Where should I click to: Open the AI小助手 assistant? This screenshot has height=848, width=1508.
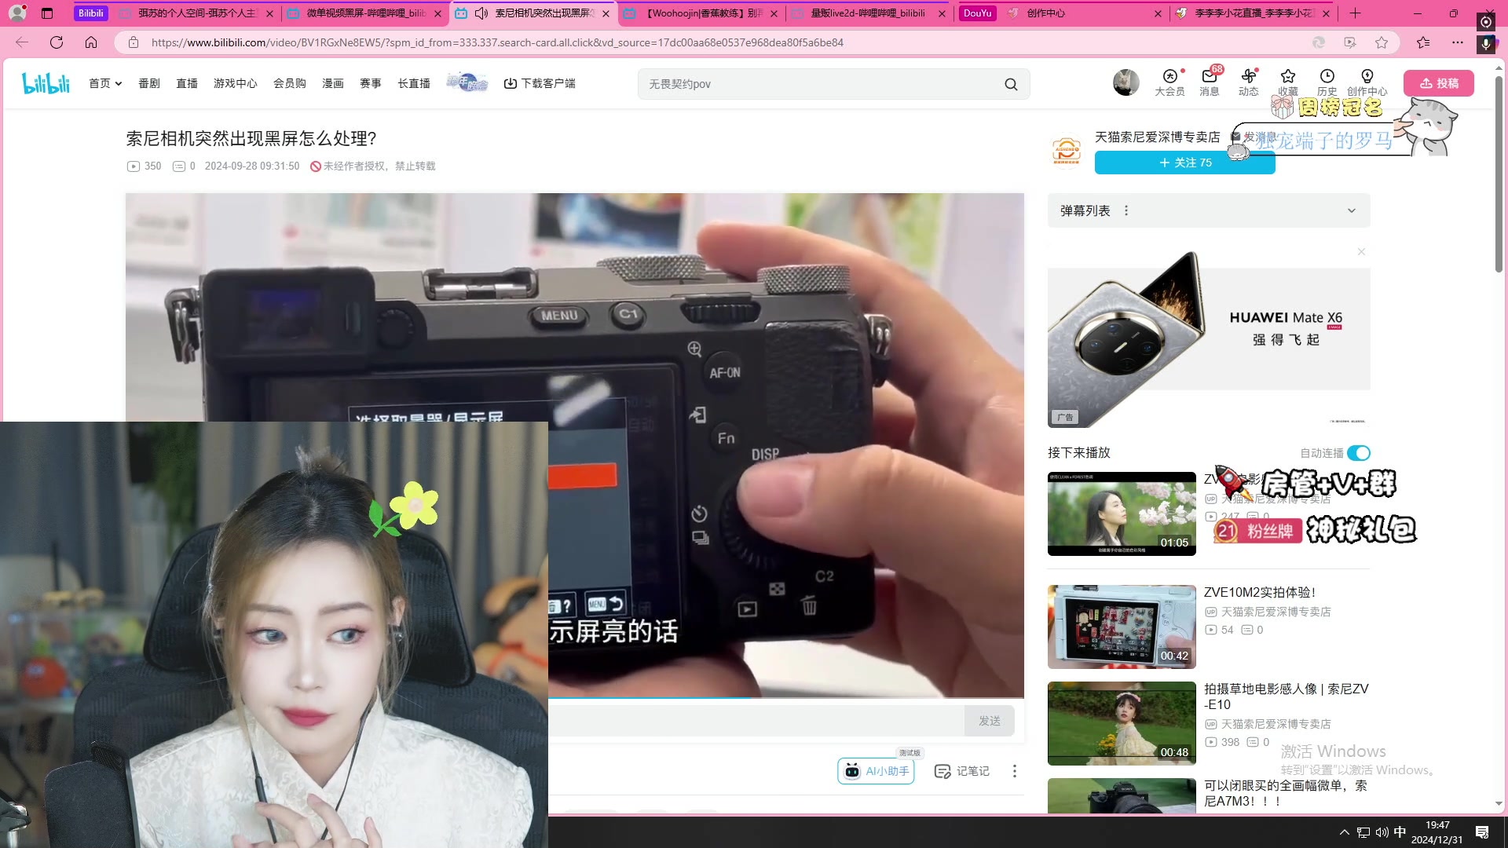(876, 771)
